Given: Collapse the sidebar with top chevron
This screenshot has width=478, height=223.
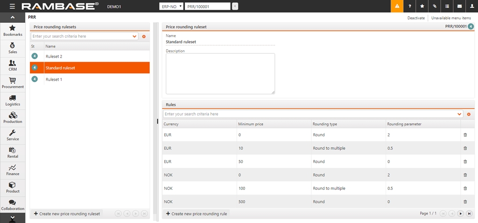Looking at the screenshot, I should click(x=13, y=17).
